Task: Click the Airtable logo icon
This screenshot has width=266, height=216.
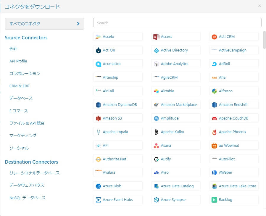Action: coord(156,91)
